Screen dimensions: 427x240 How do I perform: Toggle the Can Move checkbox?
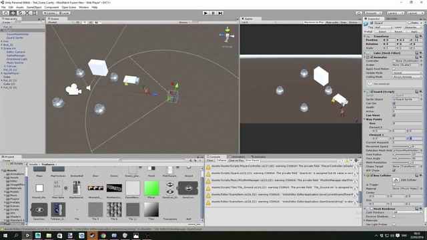pyautogui.click(x=394, y=115)
